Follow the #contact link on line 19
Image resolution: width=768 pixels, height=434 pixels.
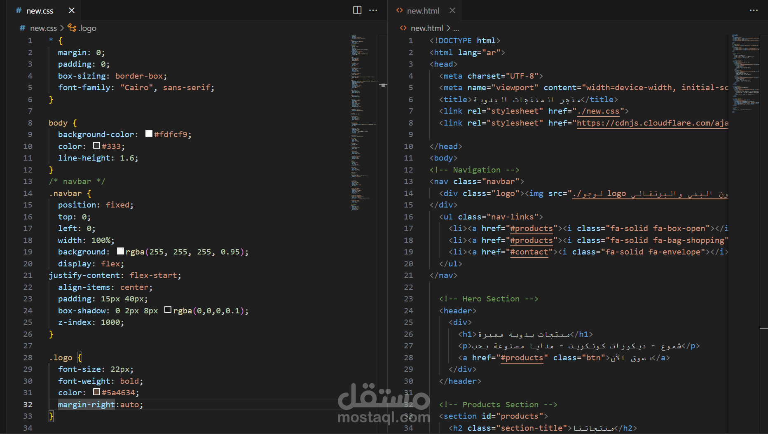pyautogui.click(x=529, y=252)
